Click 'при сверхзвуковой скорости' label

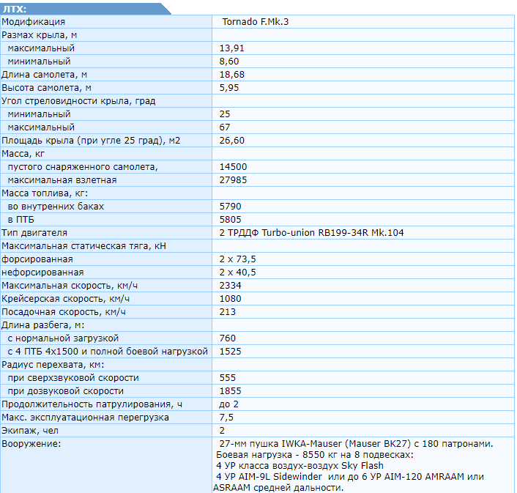click(73, 378)
